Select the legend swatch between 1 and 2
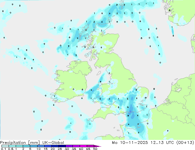 coord(19,146)
